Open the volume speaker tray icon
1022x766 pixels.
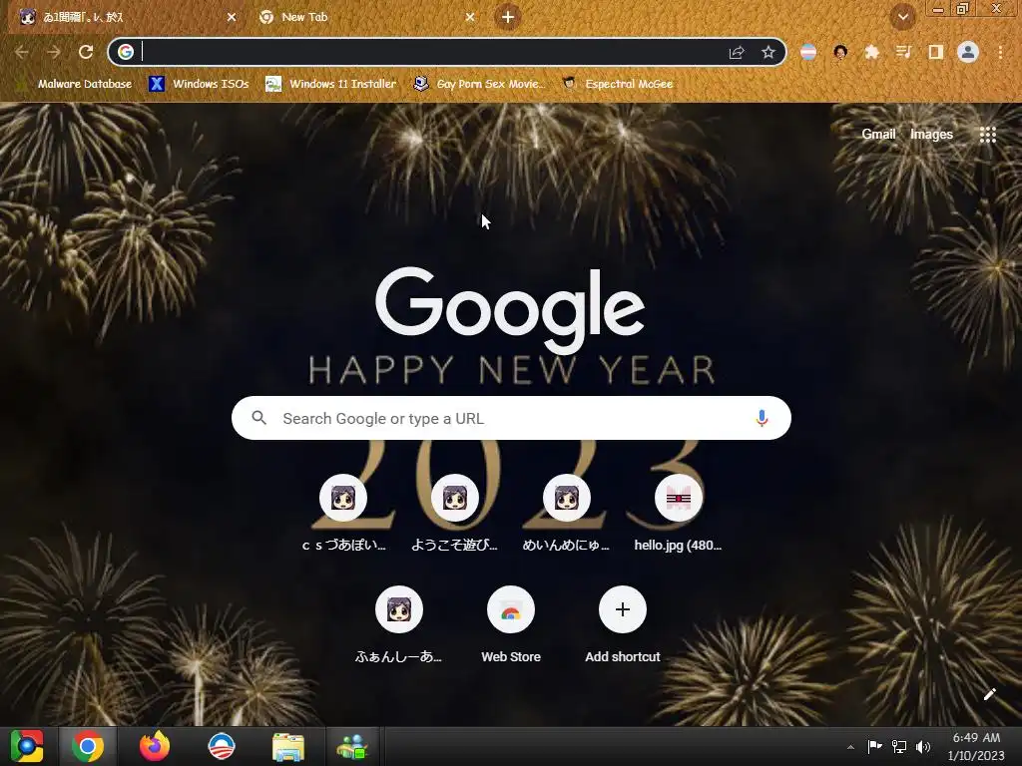click(923, 746)
